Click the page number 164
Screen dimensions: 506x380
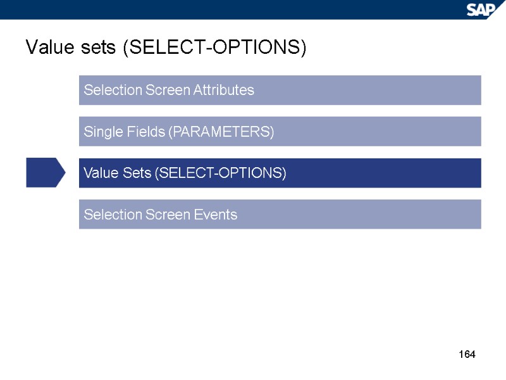(x=466, y=353)
